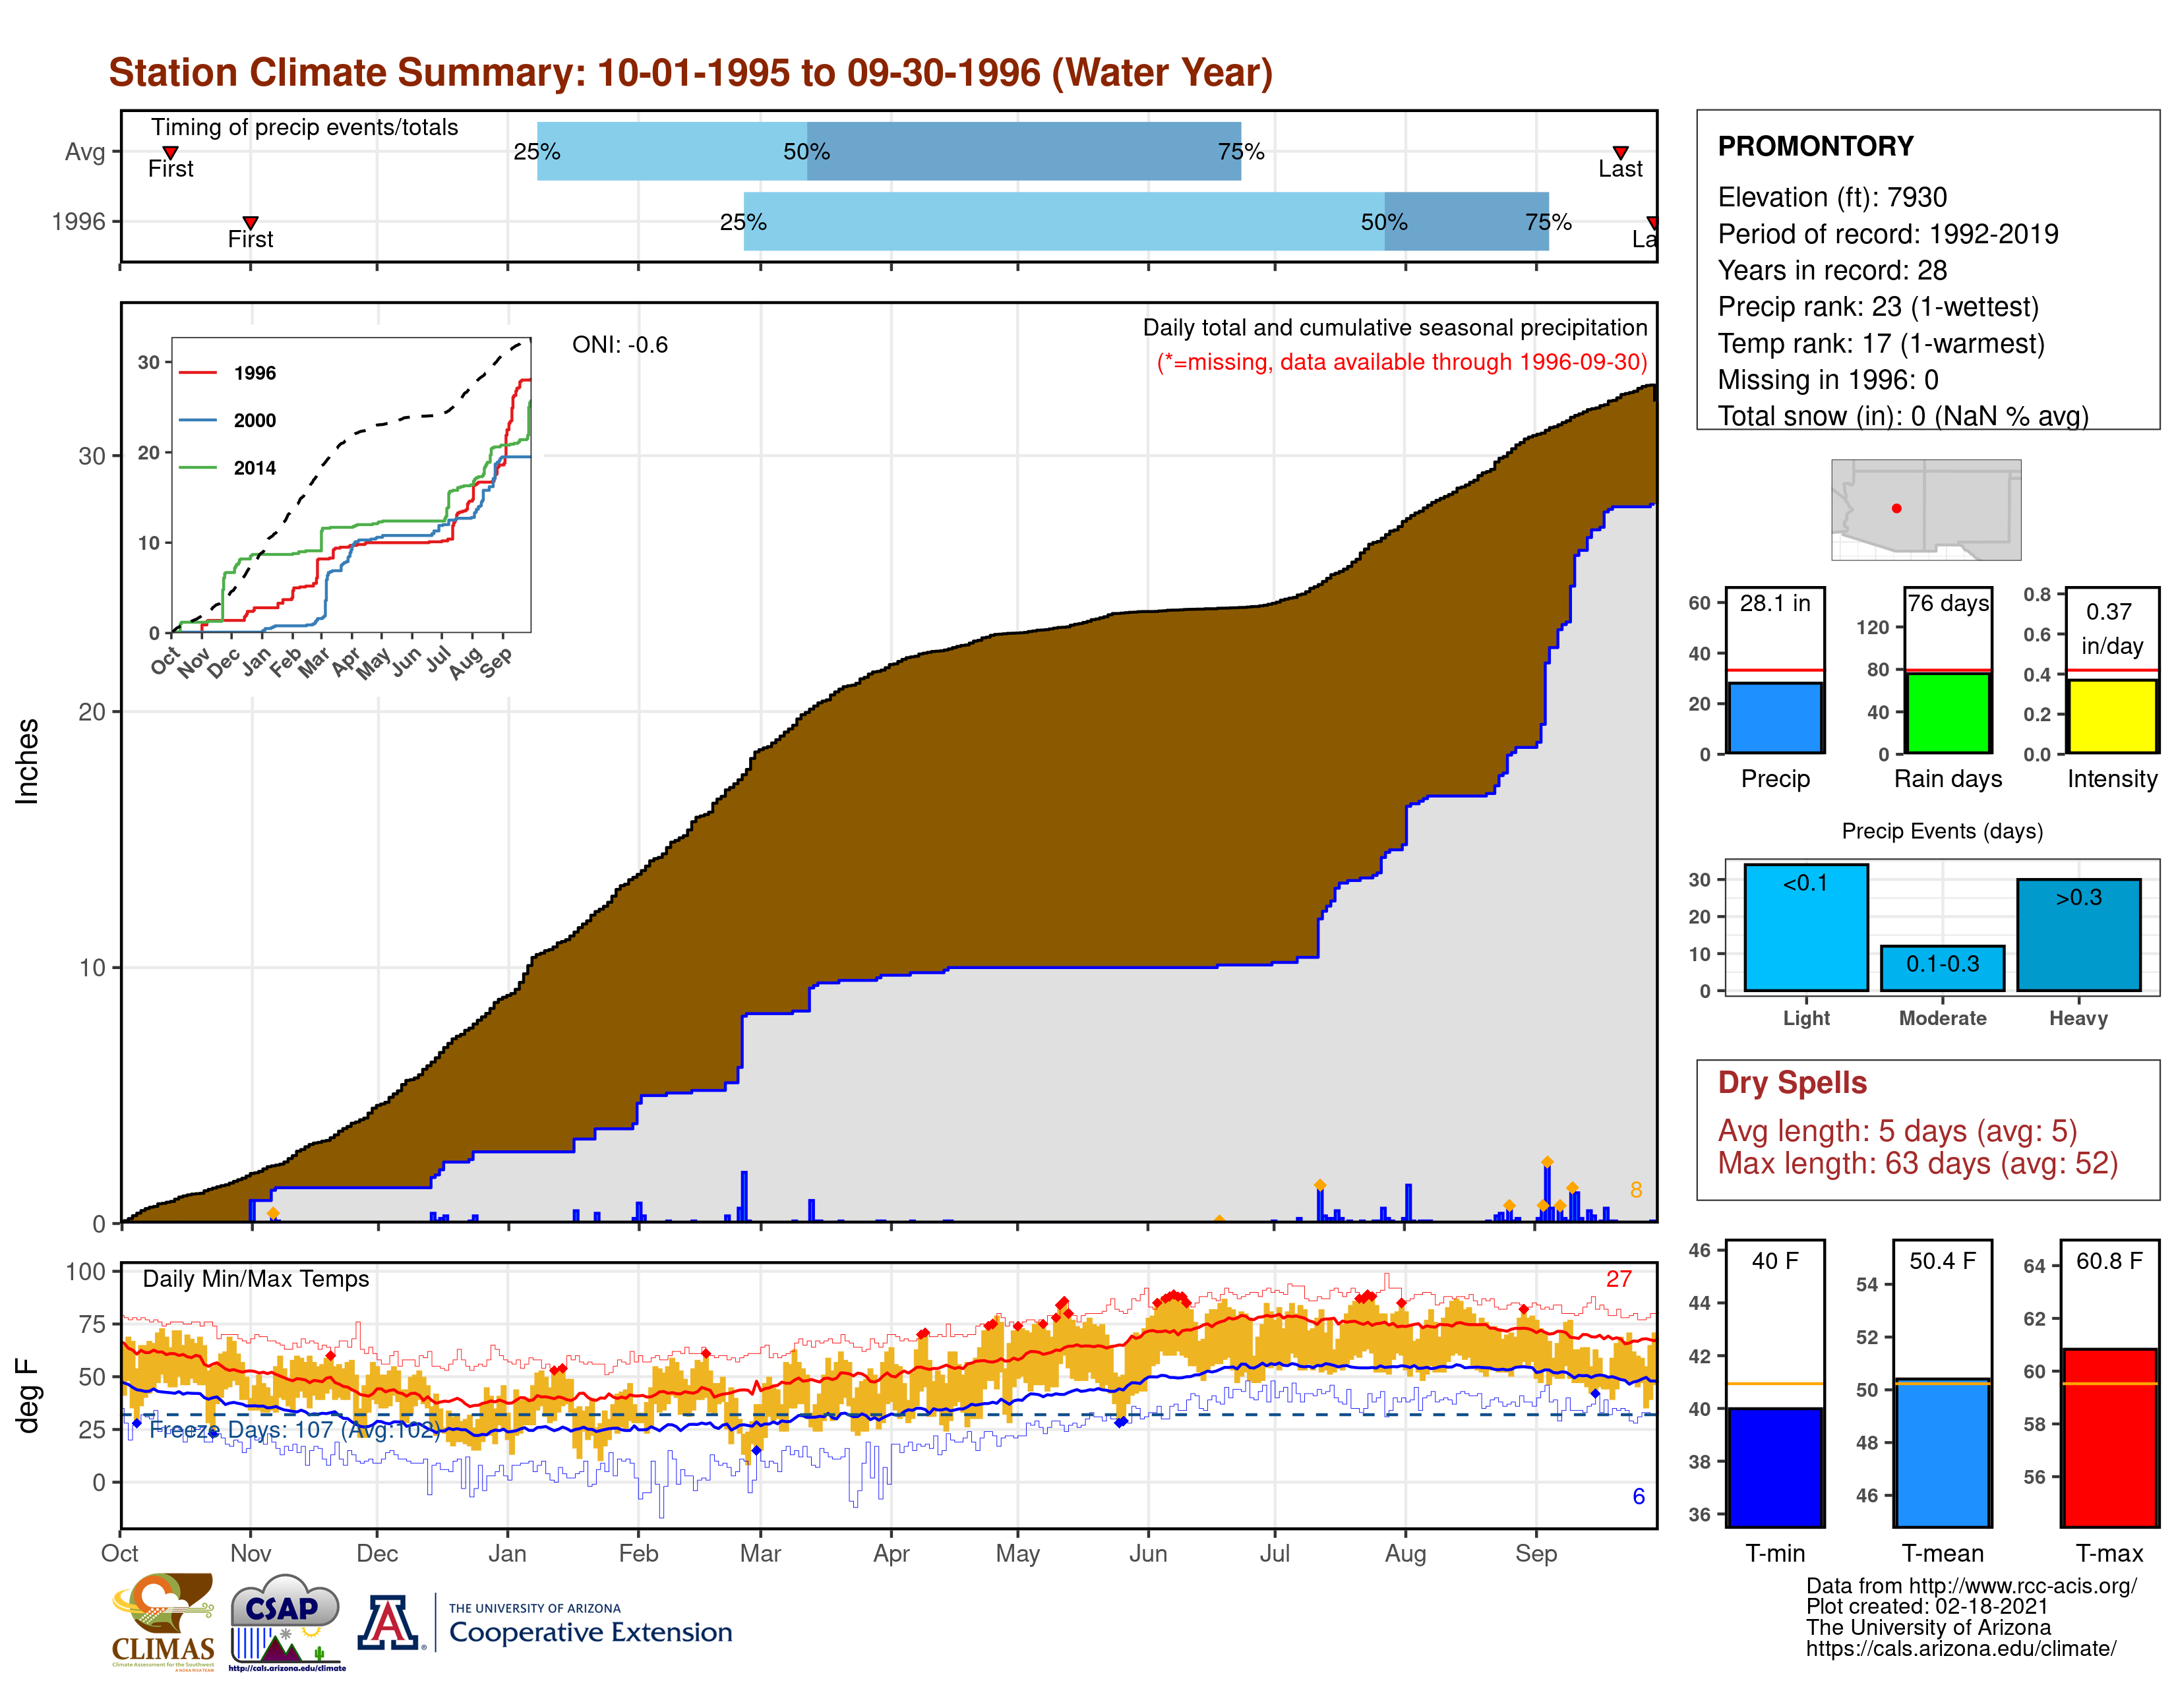The image size is (2176, 1681).
Task: Click Avg length: 5 days text
Action: [1897, 1131]
